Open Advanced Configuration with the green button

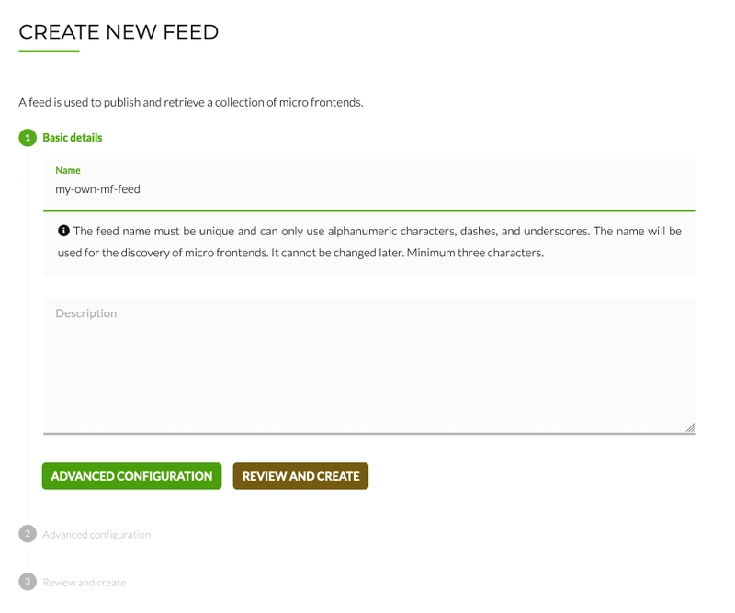click(131, 476)
